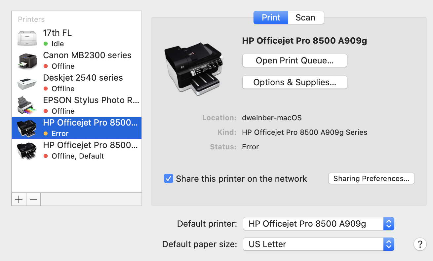Click the HP Officejet icon marked Offline, Default

(x=27, y=150)
